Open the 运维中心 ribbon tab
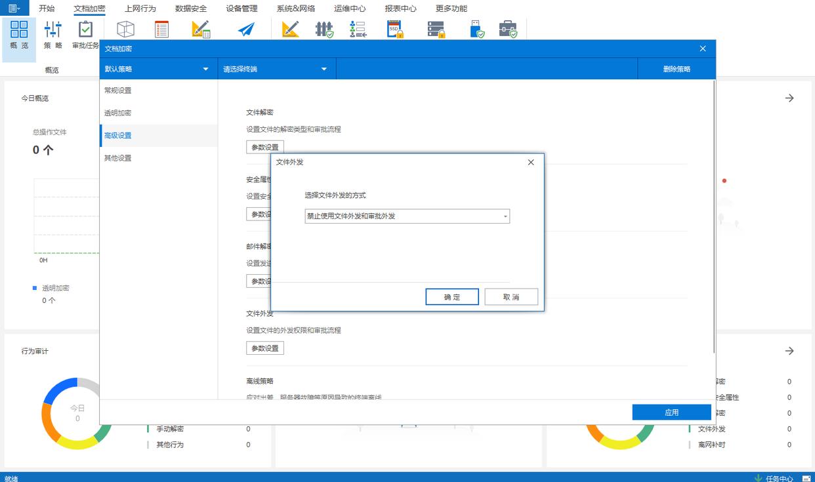The height and width of the screenshot is (482, 815). [350, 9]
